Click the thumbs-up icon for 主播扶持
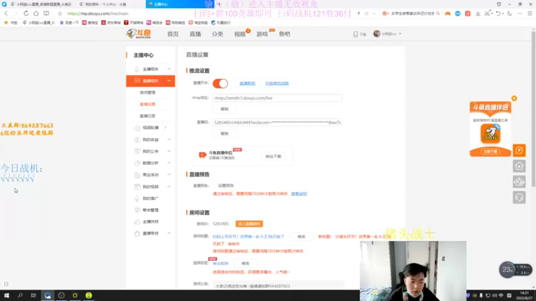Viewport: 536px width, 301px height. click(x=137, y=222)
